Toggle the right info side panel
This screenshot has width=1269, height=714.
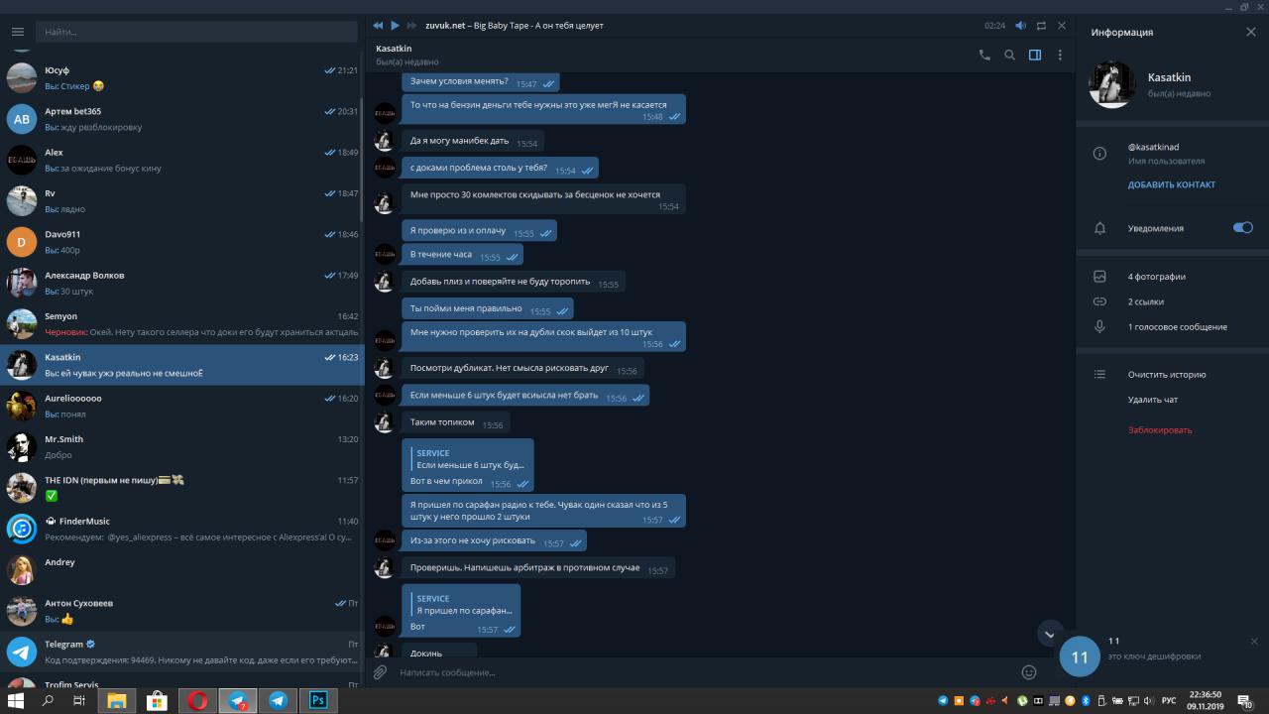tap(1035, 56)
